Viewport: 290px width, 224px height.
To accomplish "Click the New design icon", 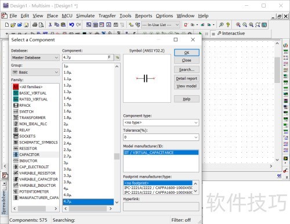I will (x=7, y=25).
